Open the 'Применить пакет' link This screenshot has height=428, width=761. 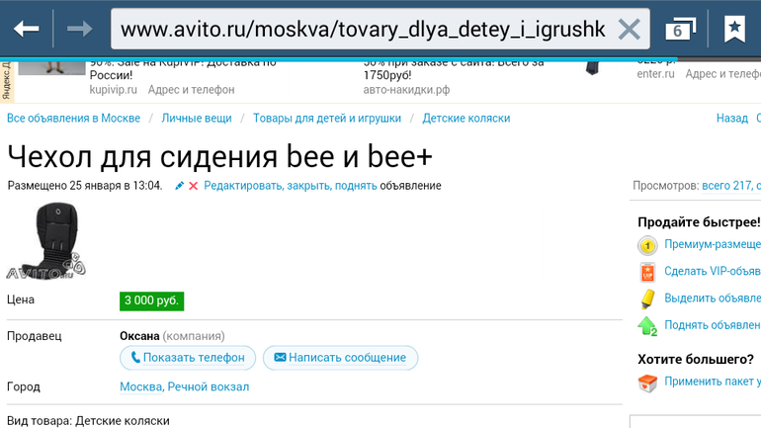[713, 382]
